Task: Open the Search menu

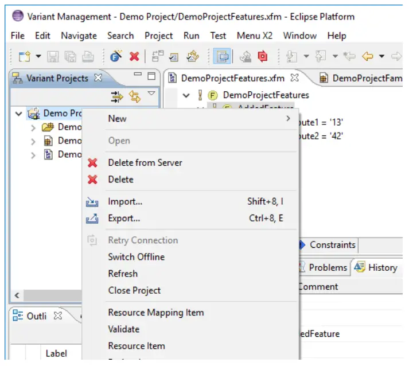Action: click(x=120, y=36)
